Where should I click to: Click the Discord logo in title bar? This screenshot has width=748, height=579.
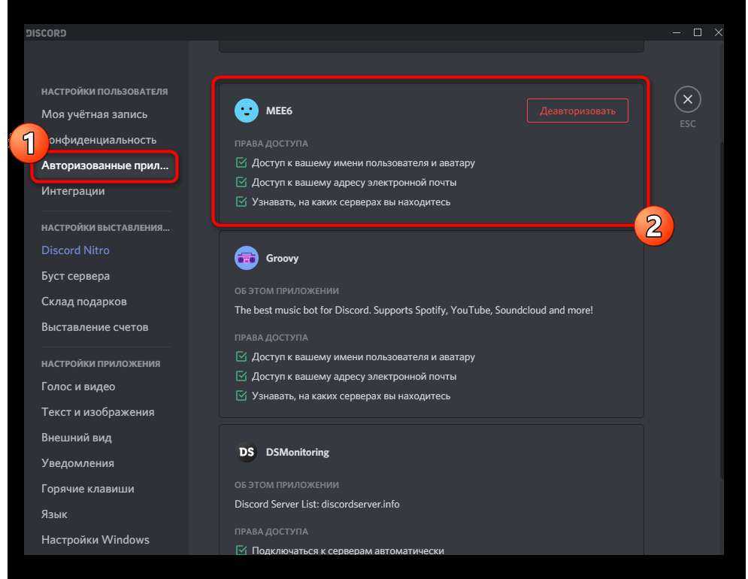[x=47, y=33]
